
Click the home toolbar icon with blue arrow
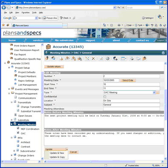(53, 58)
